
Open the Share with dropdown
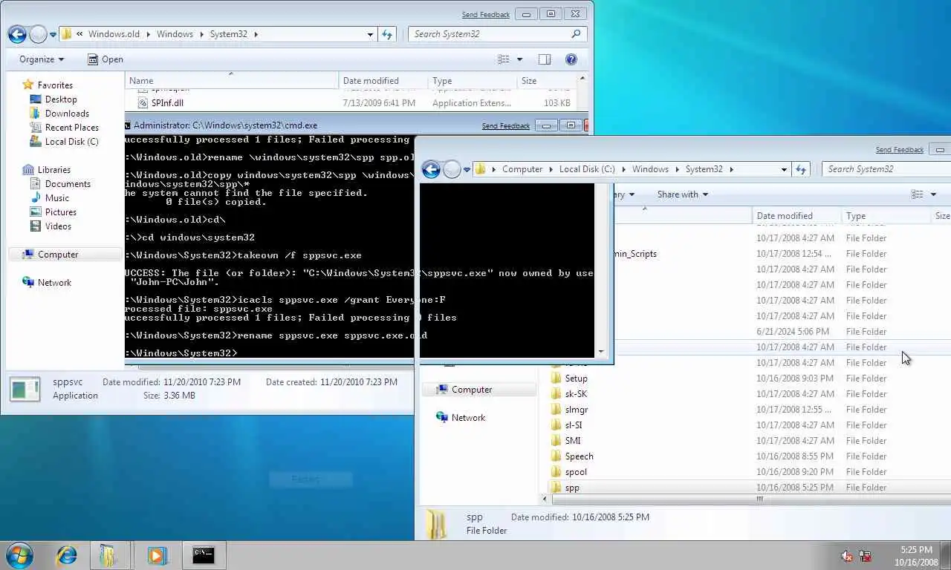pos(682,194)
